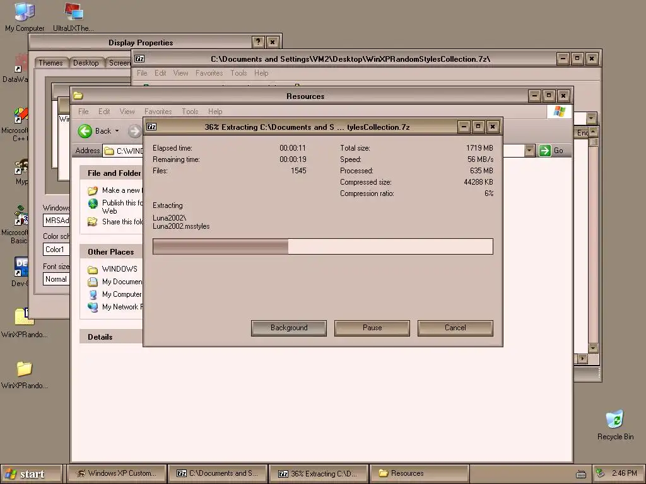Switch to Themes tab in Display Properties
Image resolution: width=646 pixels, height=484 pixels.
coord(50,63)
